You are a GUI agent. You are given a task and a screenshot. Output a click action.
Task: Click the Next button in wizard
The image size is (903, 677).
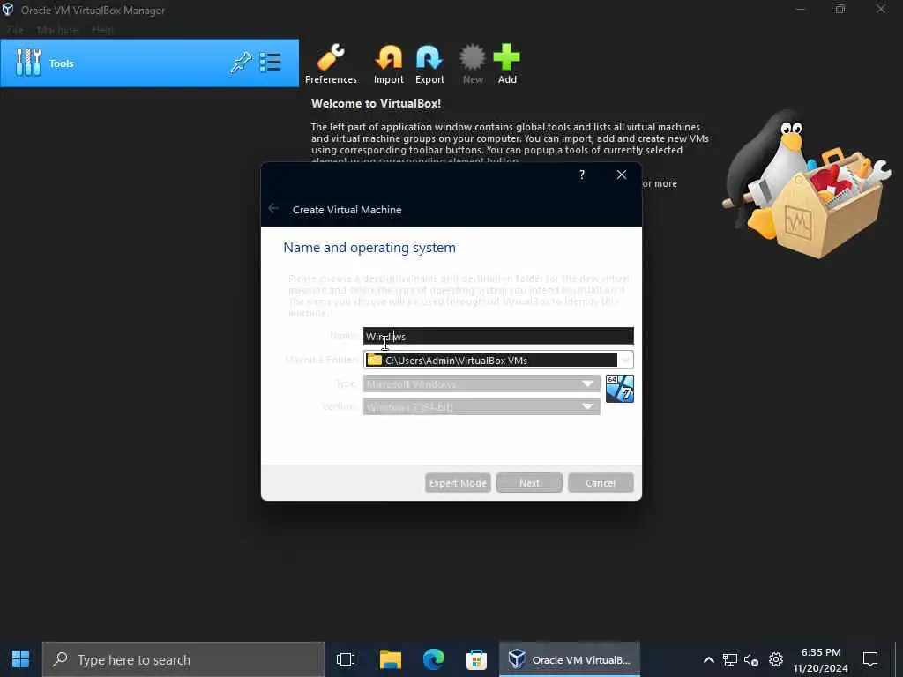pyautogui.click(x=529, y=483)
